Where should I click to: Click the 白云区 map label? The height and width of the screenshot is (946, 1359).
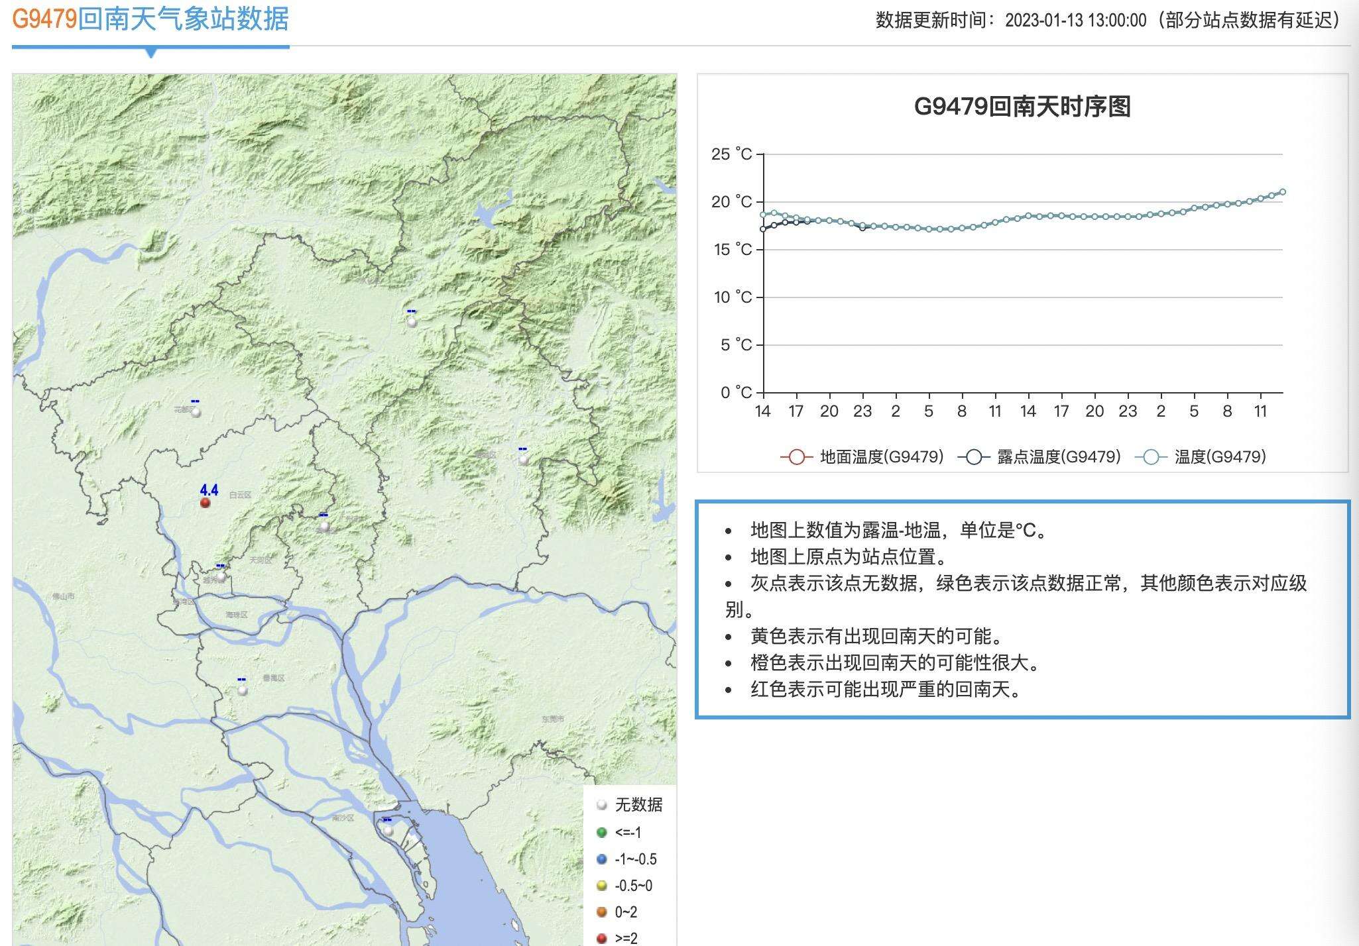point(241,495)
